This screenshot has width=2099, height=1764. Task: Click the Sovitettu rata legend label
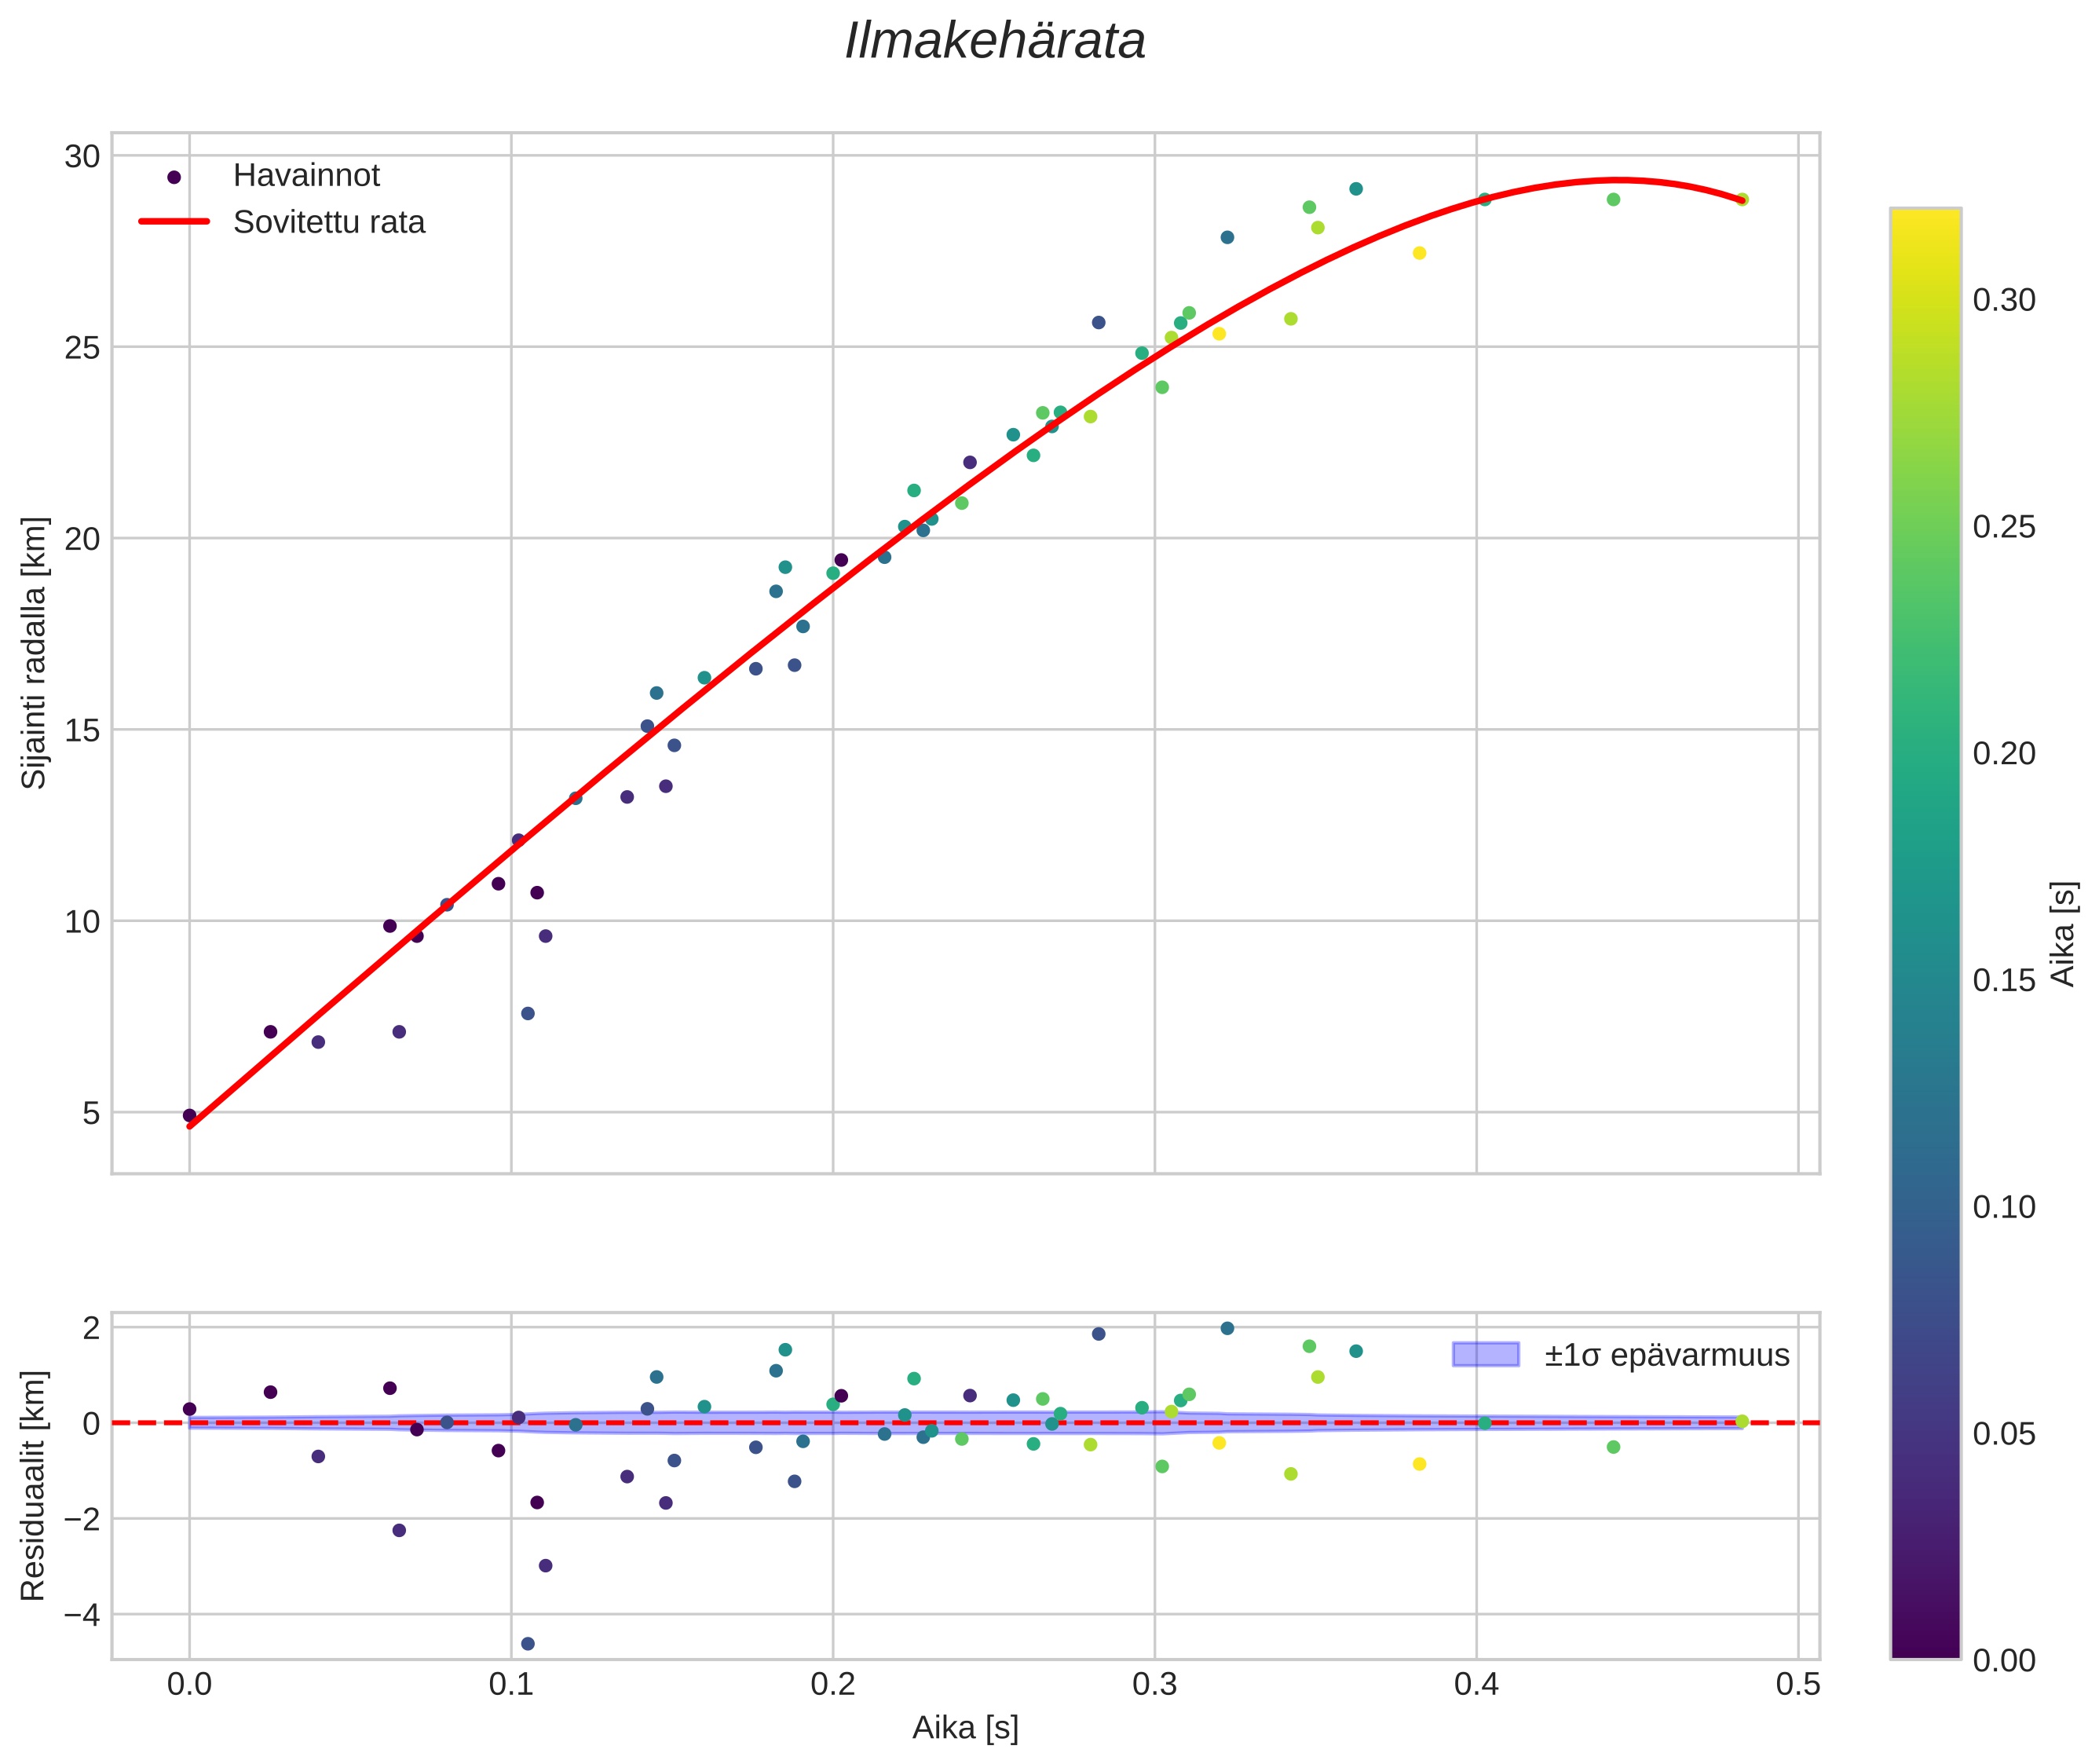[329, 222]
